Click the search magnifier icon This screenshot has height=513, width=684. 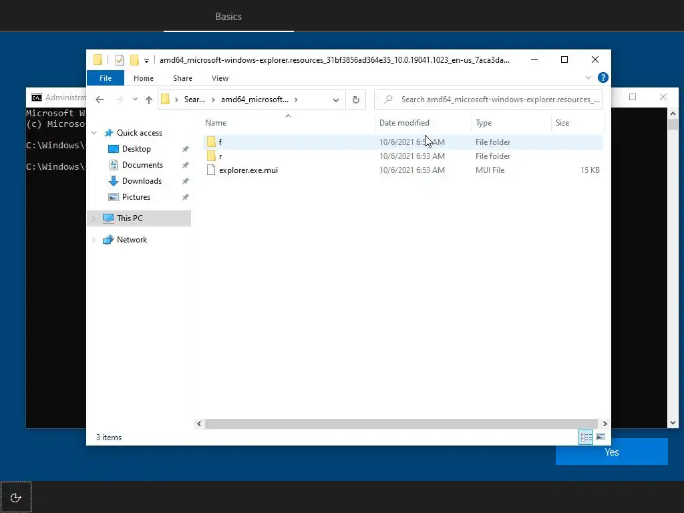(x=388, y=100)
